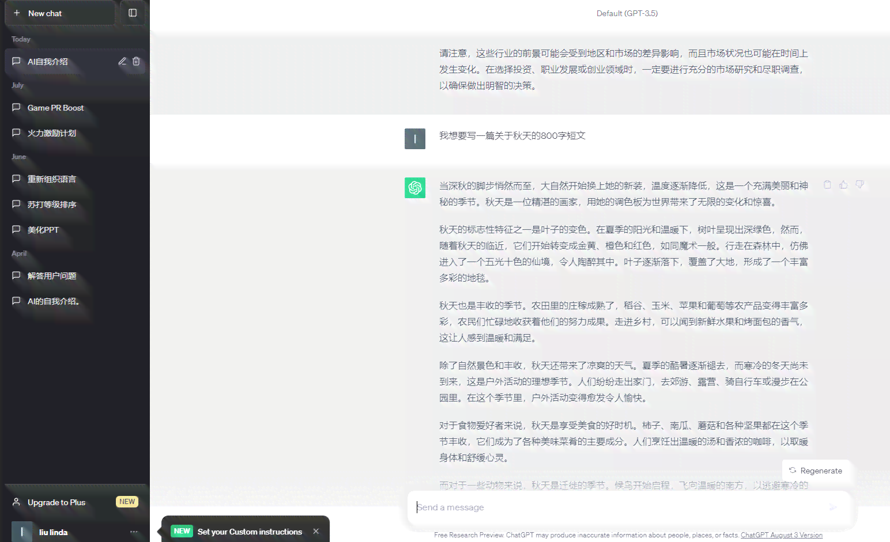Start a New chat
The height and width of the screenshot is (542, 890).
click(60, 13)
